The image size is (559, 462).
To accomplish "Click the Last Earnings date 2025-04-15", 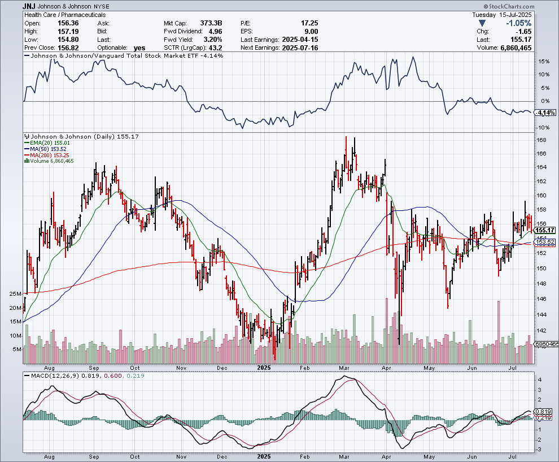I will (300, 40).
